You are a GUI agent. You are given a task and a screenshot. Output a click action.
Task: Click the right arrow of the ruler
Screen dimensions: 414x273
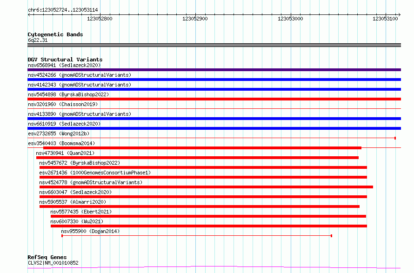pos(399,14)
